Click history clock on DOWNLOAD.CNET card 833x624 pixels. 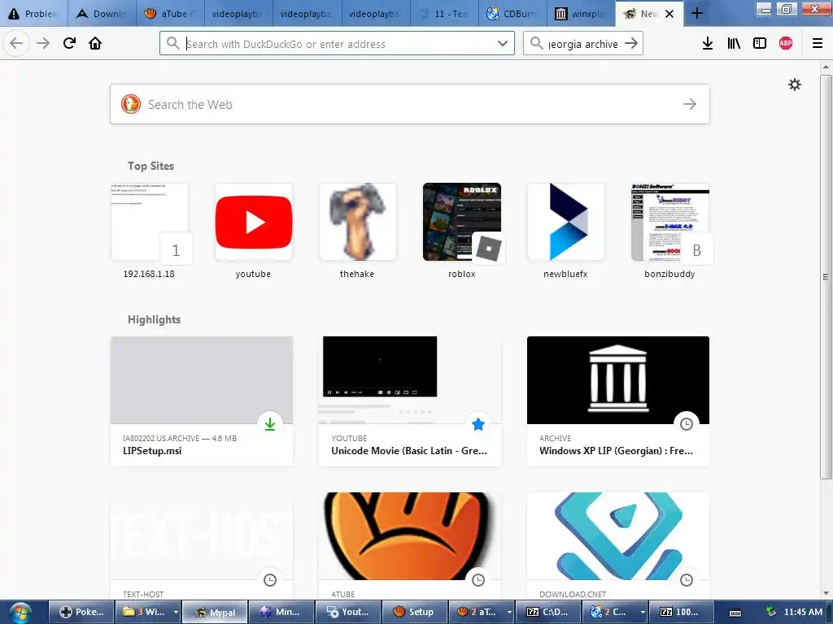pos(687,580)
